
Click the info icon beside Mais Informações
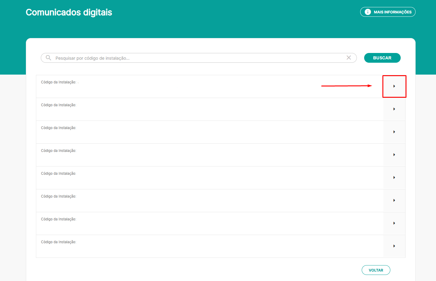[x=368, y=12]
